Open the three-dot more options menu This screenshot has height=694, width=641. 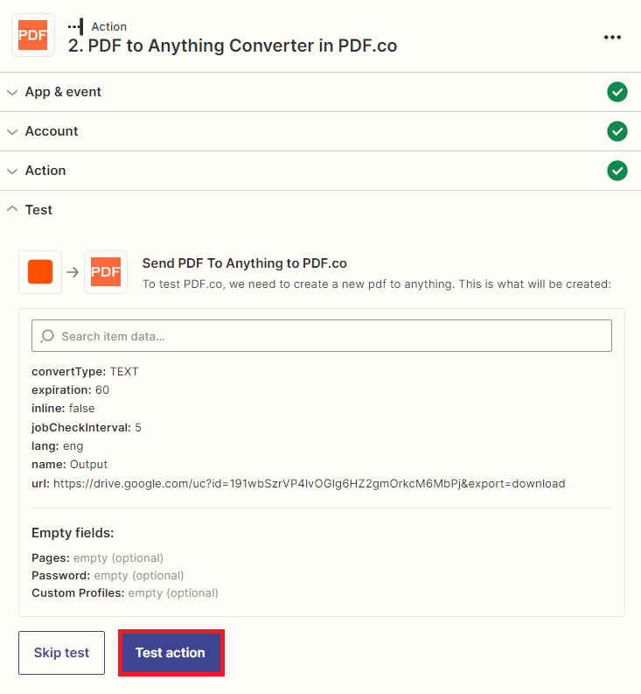pyautogui.click(x=612, y=37)
